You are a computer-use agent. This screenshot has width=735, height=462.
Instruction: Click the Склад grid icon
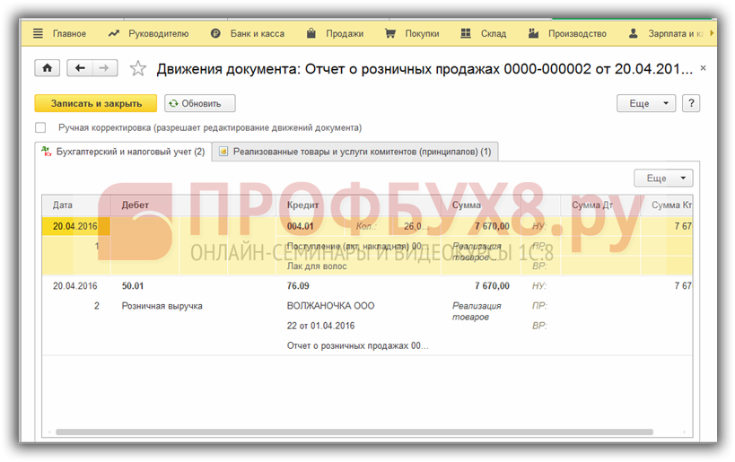466,33
